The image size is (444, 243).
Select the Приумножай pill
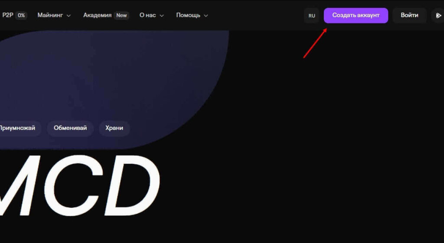pos(18,128)
